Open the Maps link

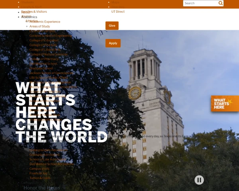115,2
